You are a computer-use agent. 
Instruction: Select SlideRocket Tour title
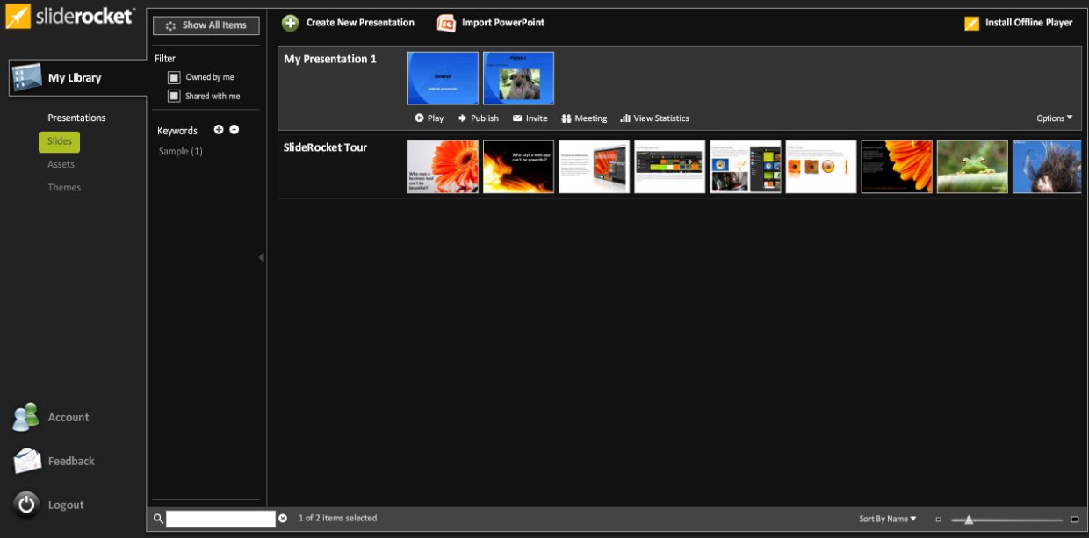coord(325,147)
